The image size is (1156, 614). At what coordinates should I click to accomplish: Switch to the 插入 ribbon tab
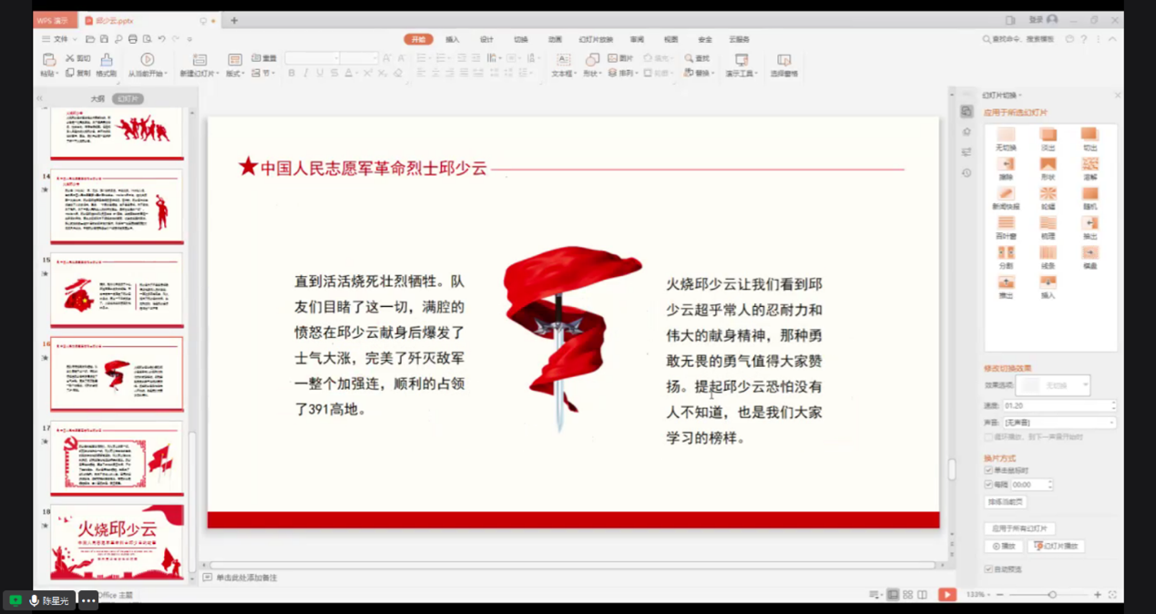(x=453, y=40)
